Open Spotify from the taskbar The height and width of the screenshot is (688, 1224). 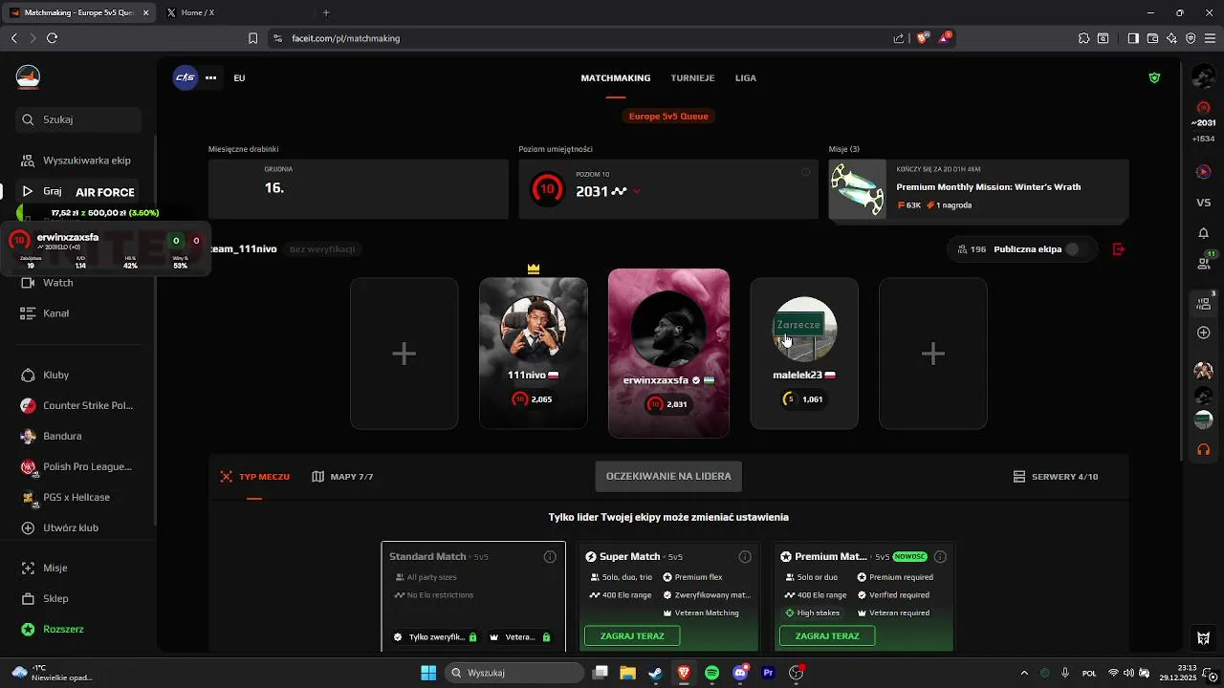(x=712, y=673)
